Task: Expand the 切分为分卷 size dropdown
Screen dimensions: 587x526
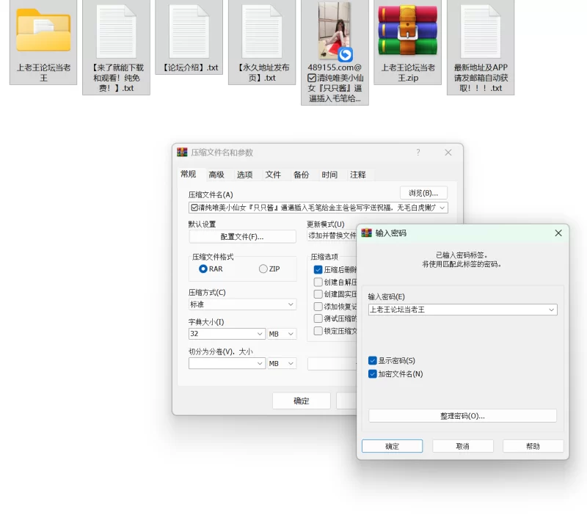Action: 260,363
